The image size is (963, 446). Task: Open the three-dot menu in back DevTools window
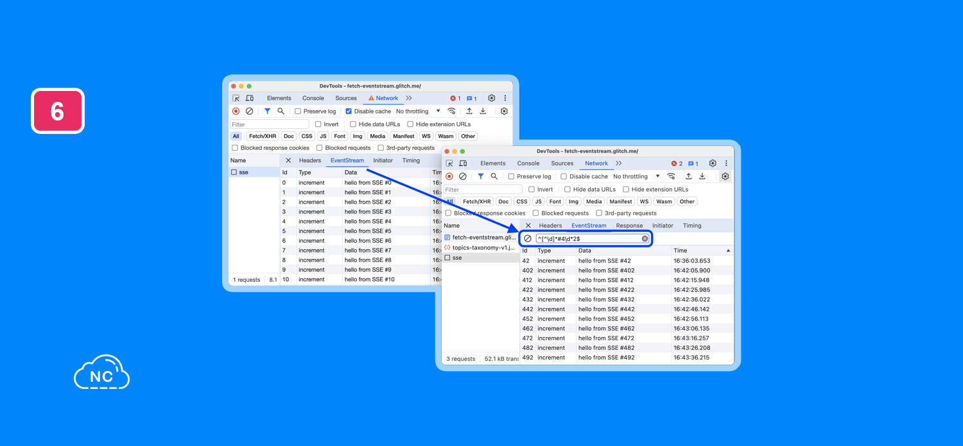tap(505, 98)
